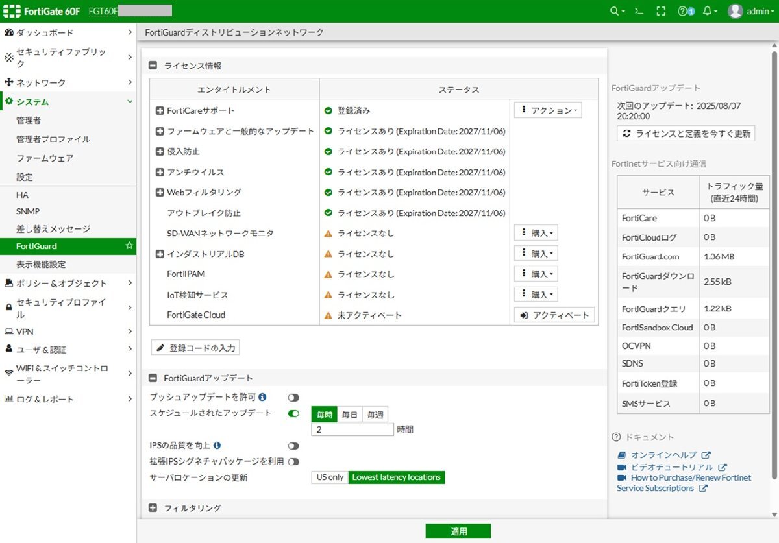779x543 pixels.
Task: Select US only server location
Action: click(x=330, y=477)
